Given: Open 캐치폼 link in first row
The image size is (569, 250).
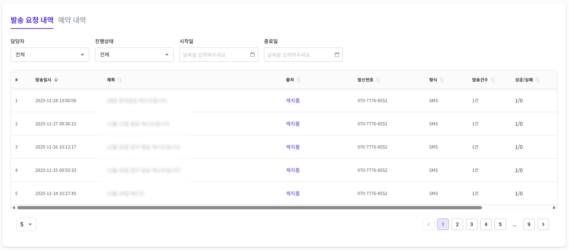Looking at the screenshot, I should [x=293, y=101].
